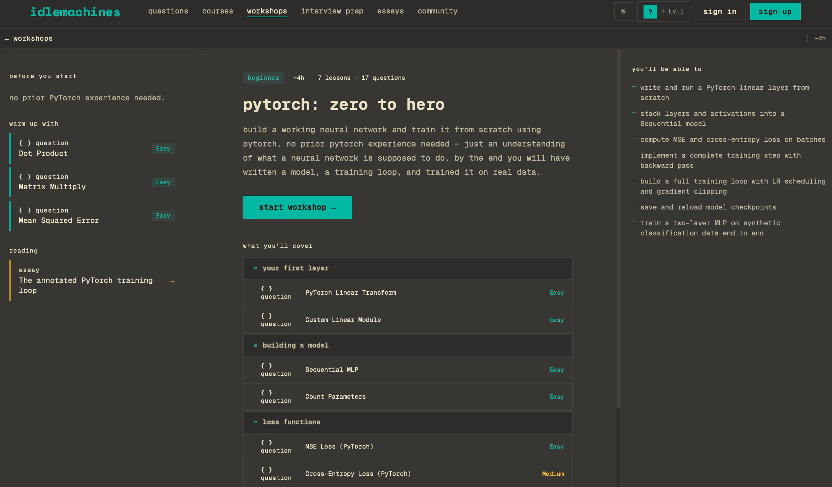Click the list icon before 'your first layer'
832x487 pixels.
pyautogui.click(x=255, y=268)
